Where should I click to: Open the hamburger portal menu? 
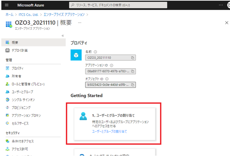[7, 5]
